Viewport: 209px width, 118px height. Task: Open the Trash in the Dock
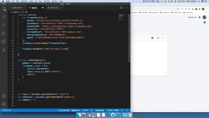tap(130, 115)
